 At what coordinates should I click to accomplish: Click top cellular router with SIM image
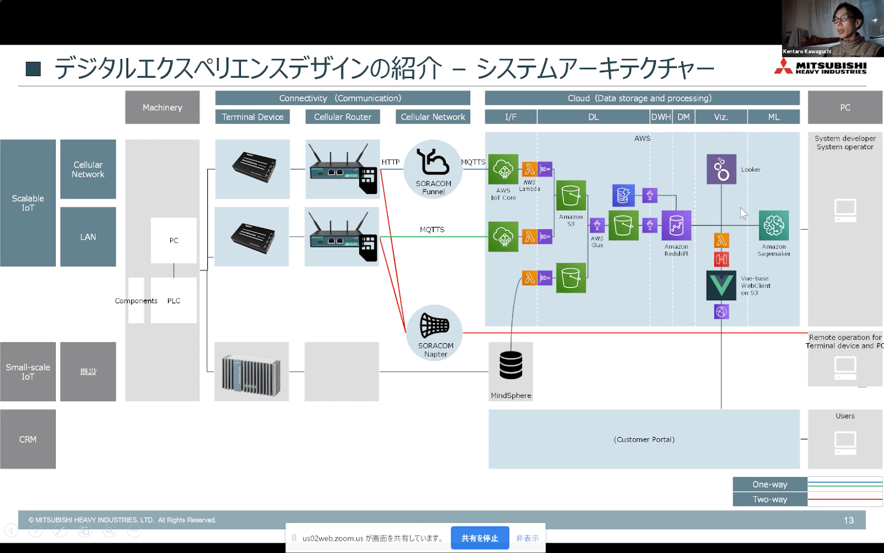pos(343,169)
